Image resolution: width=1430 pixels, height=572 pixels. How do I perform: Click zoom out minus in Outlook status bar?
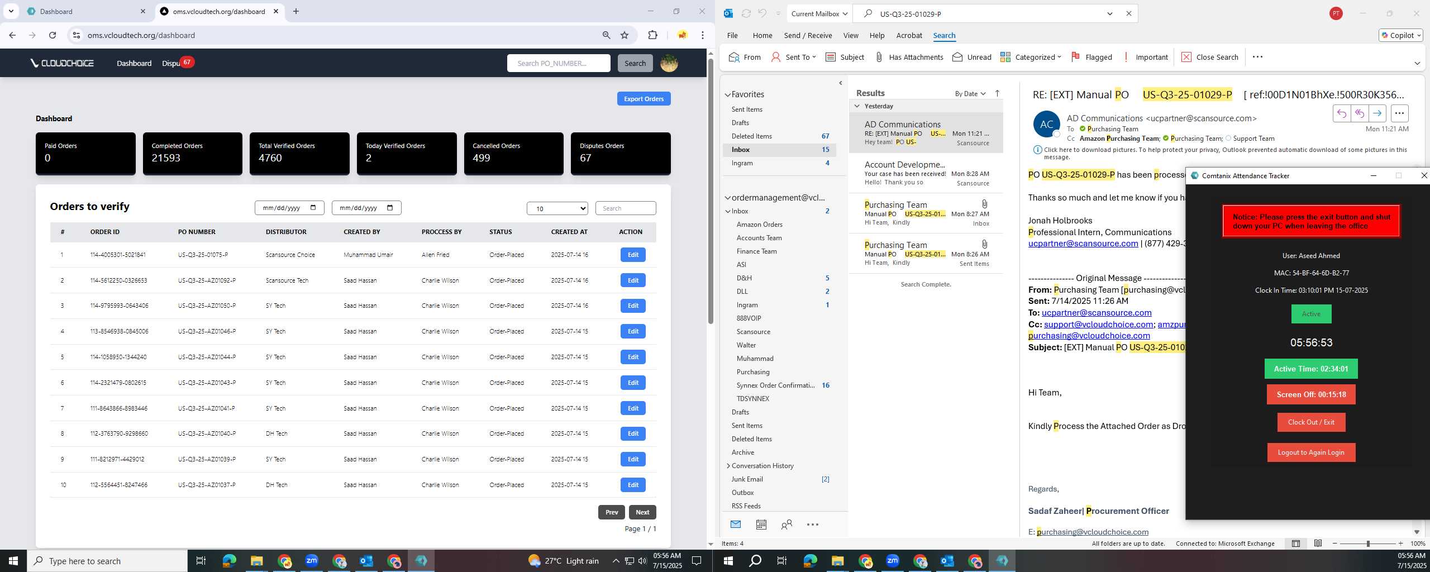pyautogui.click(x=1335, y=544)
